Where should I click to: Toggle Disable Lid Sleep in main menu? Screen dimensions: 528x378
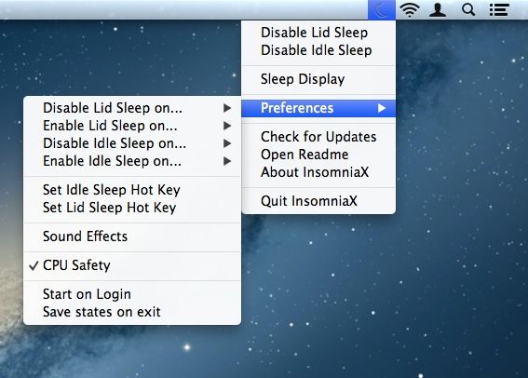pyautogui.click(x=318, y=33)
